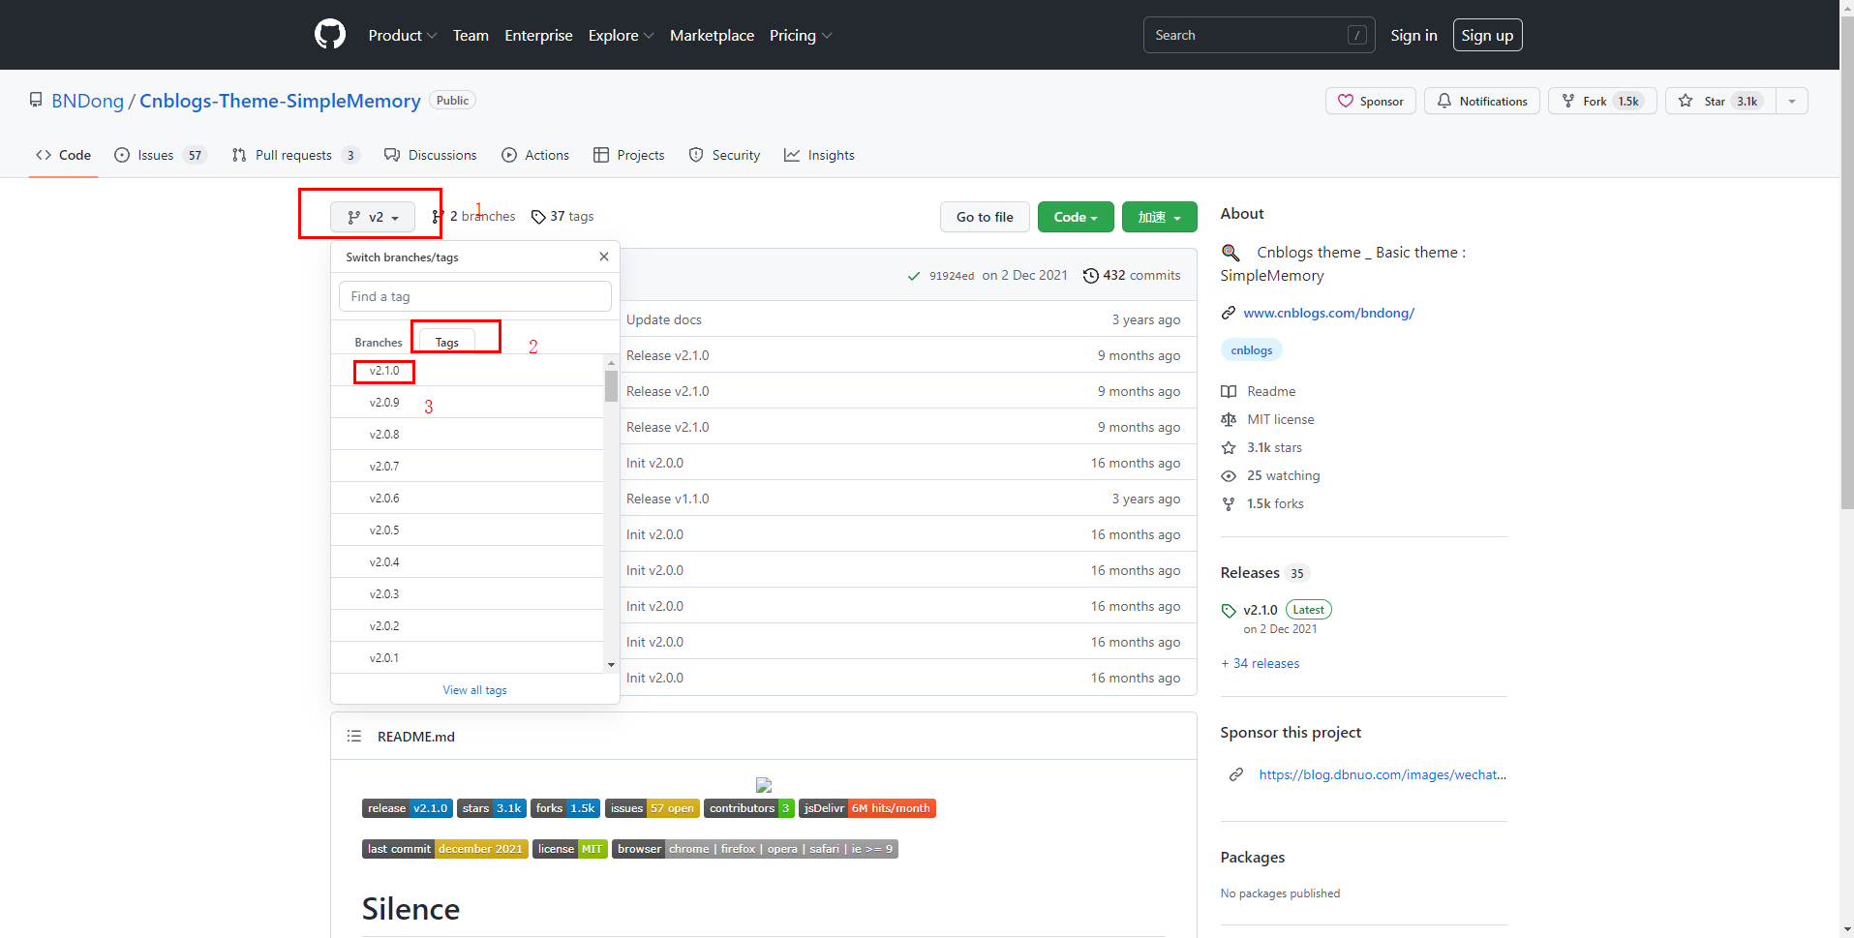Open the green 加速 dropdown
1854x938 pixels.
click(x=1160, y=217)
